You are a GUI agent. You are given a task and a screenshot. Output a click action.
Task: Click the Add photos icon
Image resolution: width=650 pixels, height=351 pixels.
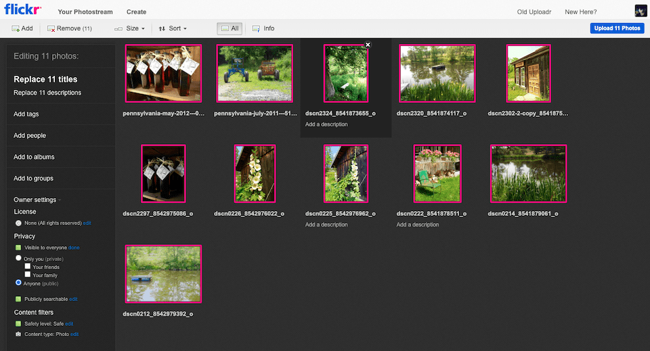tap(16, 28)
